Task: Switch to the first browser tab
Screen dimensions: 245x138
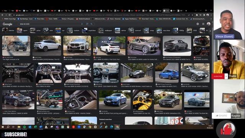Action: pos(5,11)
